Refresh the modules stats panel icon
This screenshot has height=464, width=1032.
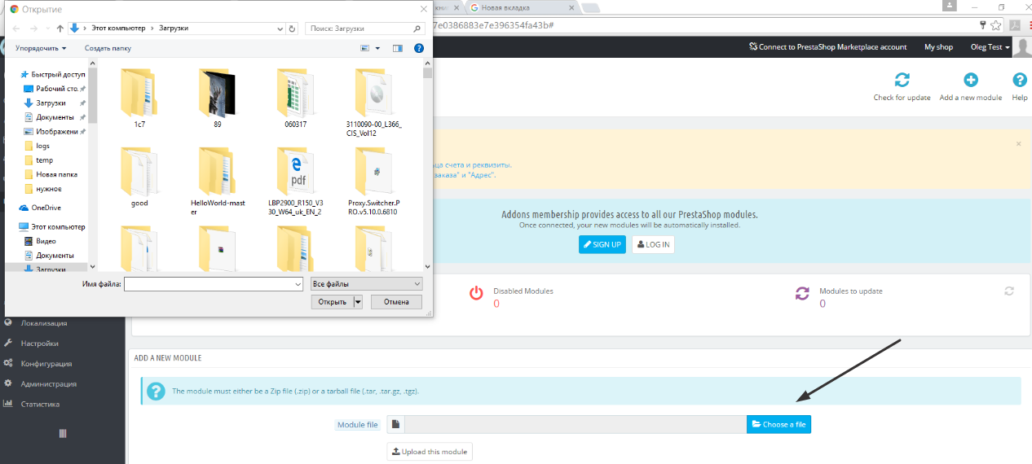(x=1009, y=291)
